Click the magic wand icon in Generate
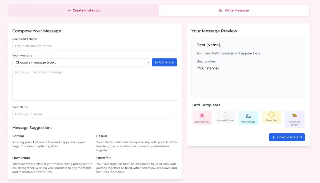 [156, 62]
